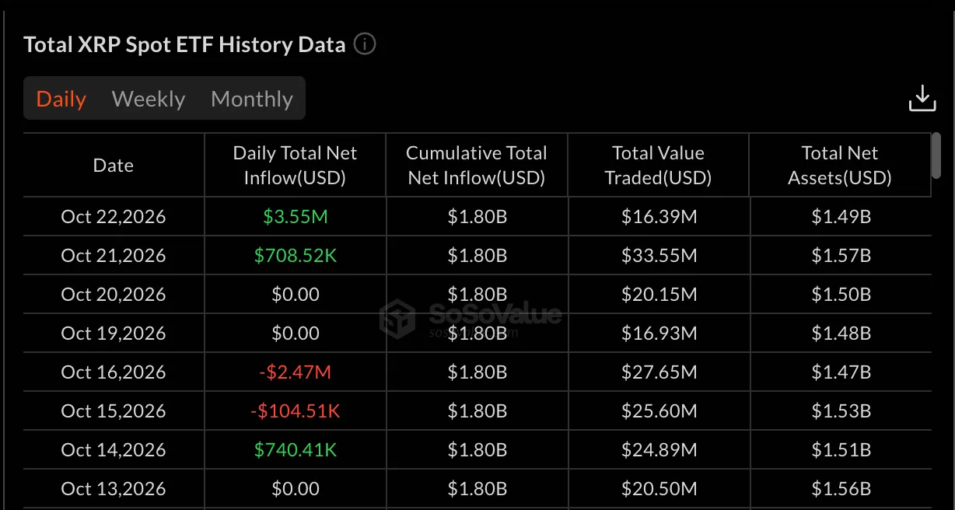Image resolution: width=955 pixels, height=510 pixels.
Task: Click the Cumulative Total Net Inflow header
Action: [477, 165]
